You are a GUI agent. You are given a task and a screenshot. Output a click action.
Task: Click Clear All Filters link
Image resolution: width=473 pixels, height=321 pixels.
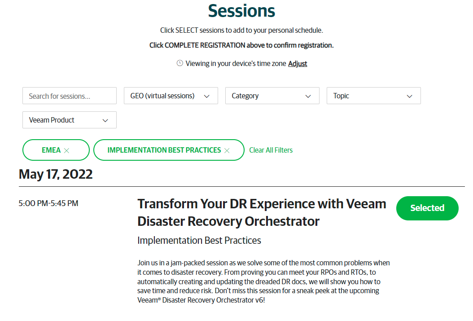point(271,150)
